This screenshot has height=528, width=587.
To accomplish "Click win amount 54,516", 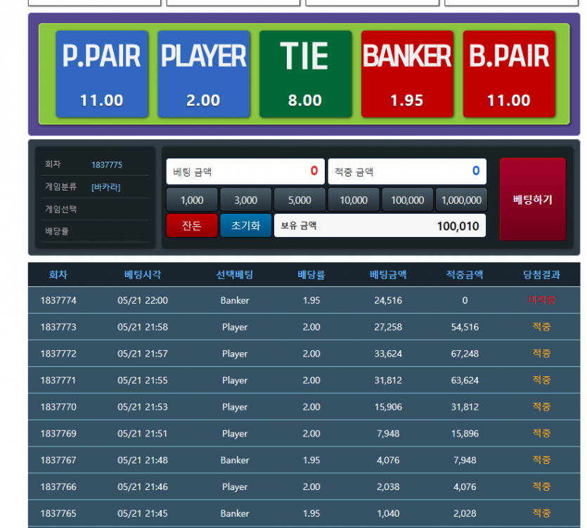I will tap(465, 327).
